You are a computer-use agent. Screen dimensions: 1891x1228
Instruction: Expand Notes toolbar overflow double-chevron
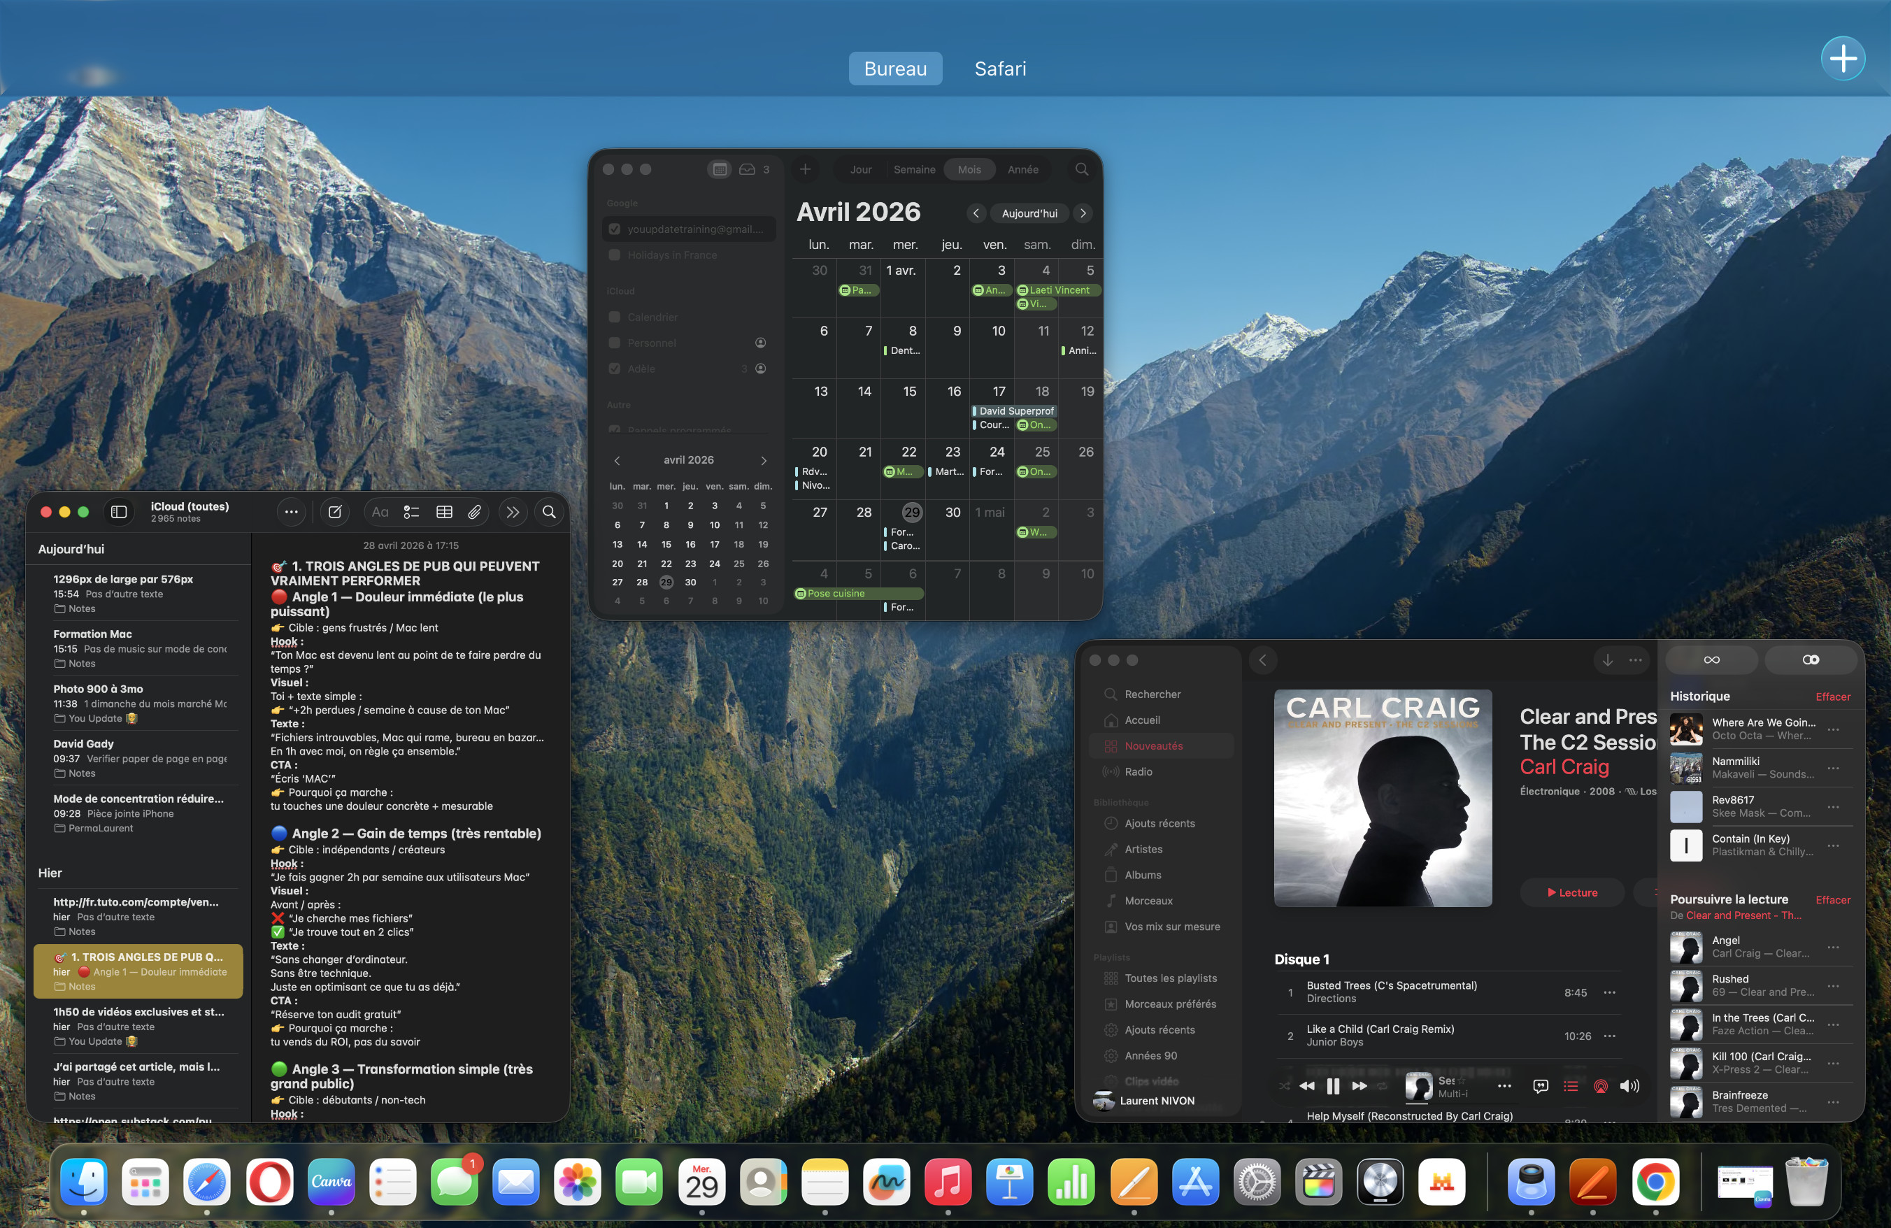tap(513, 513)
